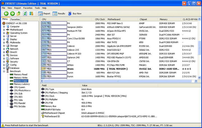Open the View menu

coord(10,8)
